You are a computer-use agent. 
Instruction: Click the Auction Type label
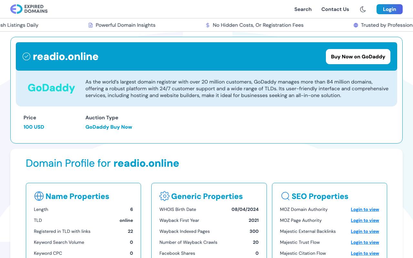102,118
